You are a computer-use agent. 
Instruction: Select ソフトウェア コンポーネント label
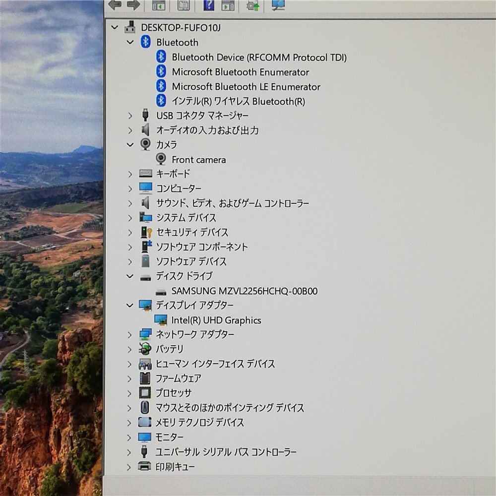[202, 247]
